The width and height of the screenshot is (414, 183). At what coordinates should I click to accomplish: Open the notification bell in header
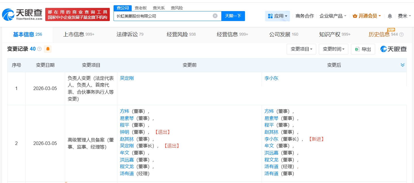pos(390,16)
